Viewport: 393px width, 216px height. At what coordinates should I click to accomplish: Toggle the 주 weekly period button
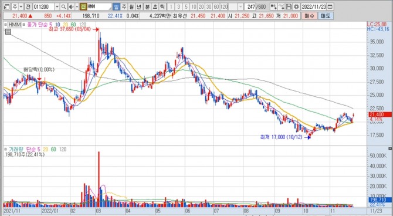124,6
